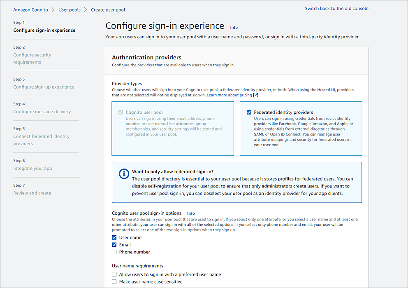The width and height of the screenshot is (408, 288).
Task: Click Info next to Configure sign-in experience heading
Action: tap(234, 28)
